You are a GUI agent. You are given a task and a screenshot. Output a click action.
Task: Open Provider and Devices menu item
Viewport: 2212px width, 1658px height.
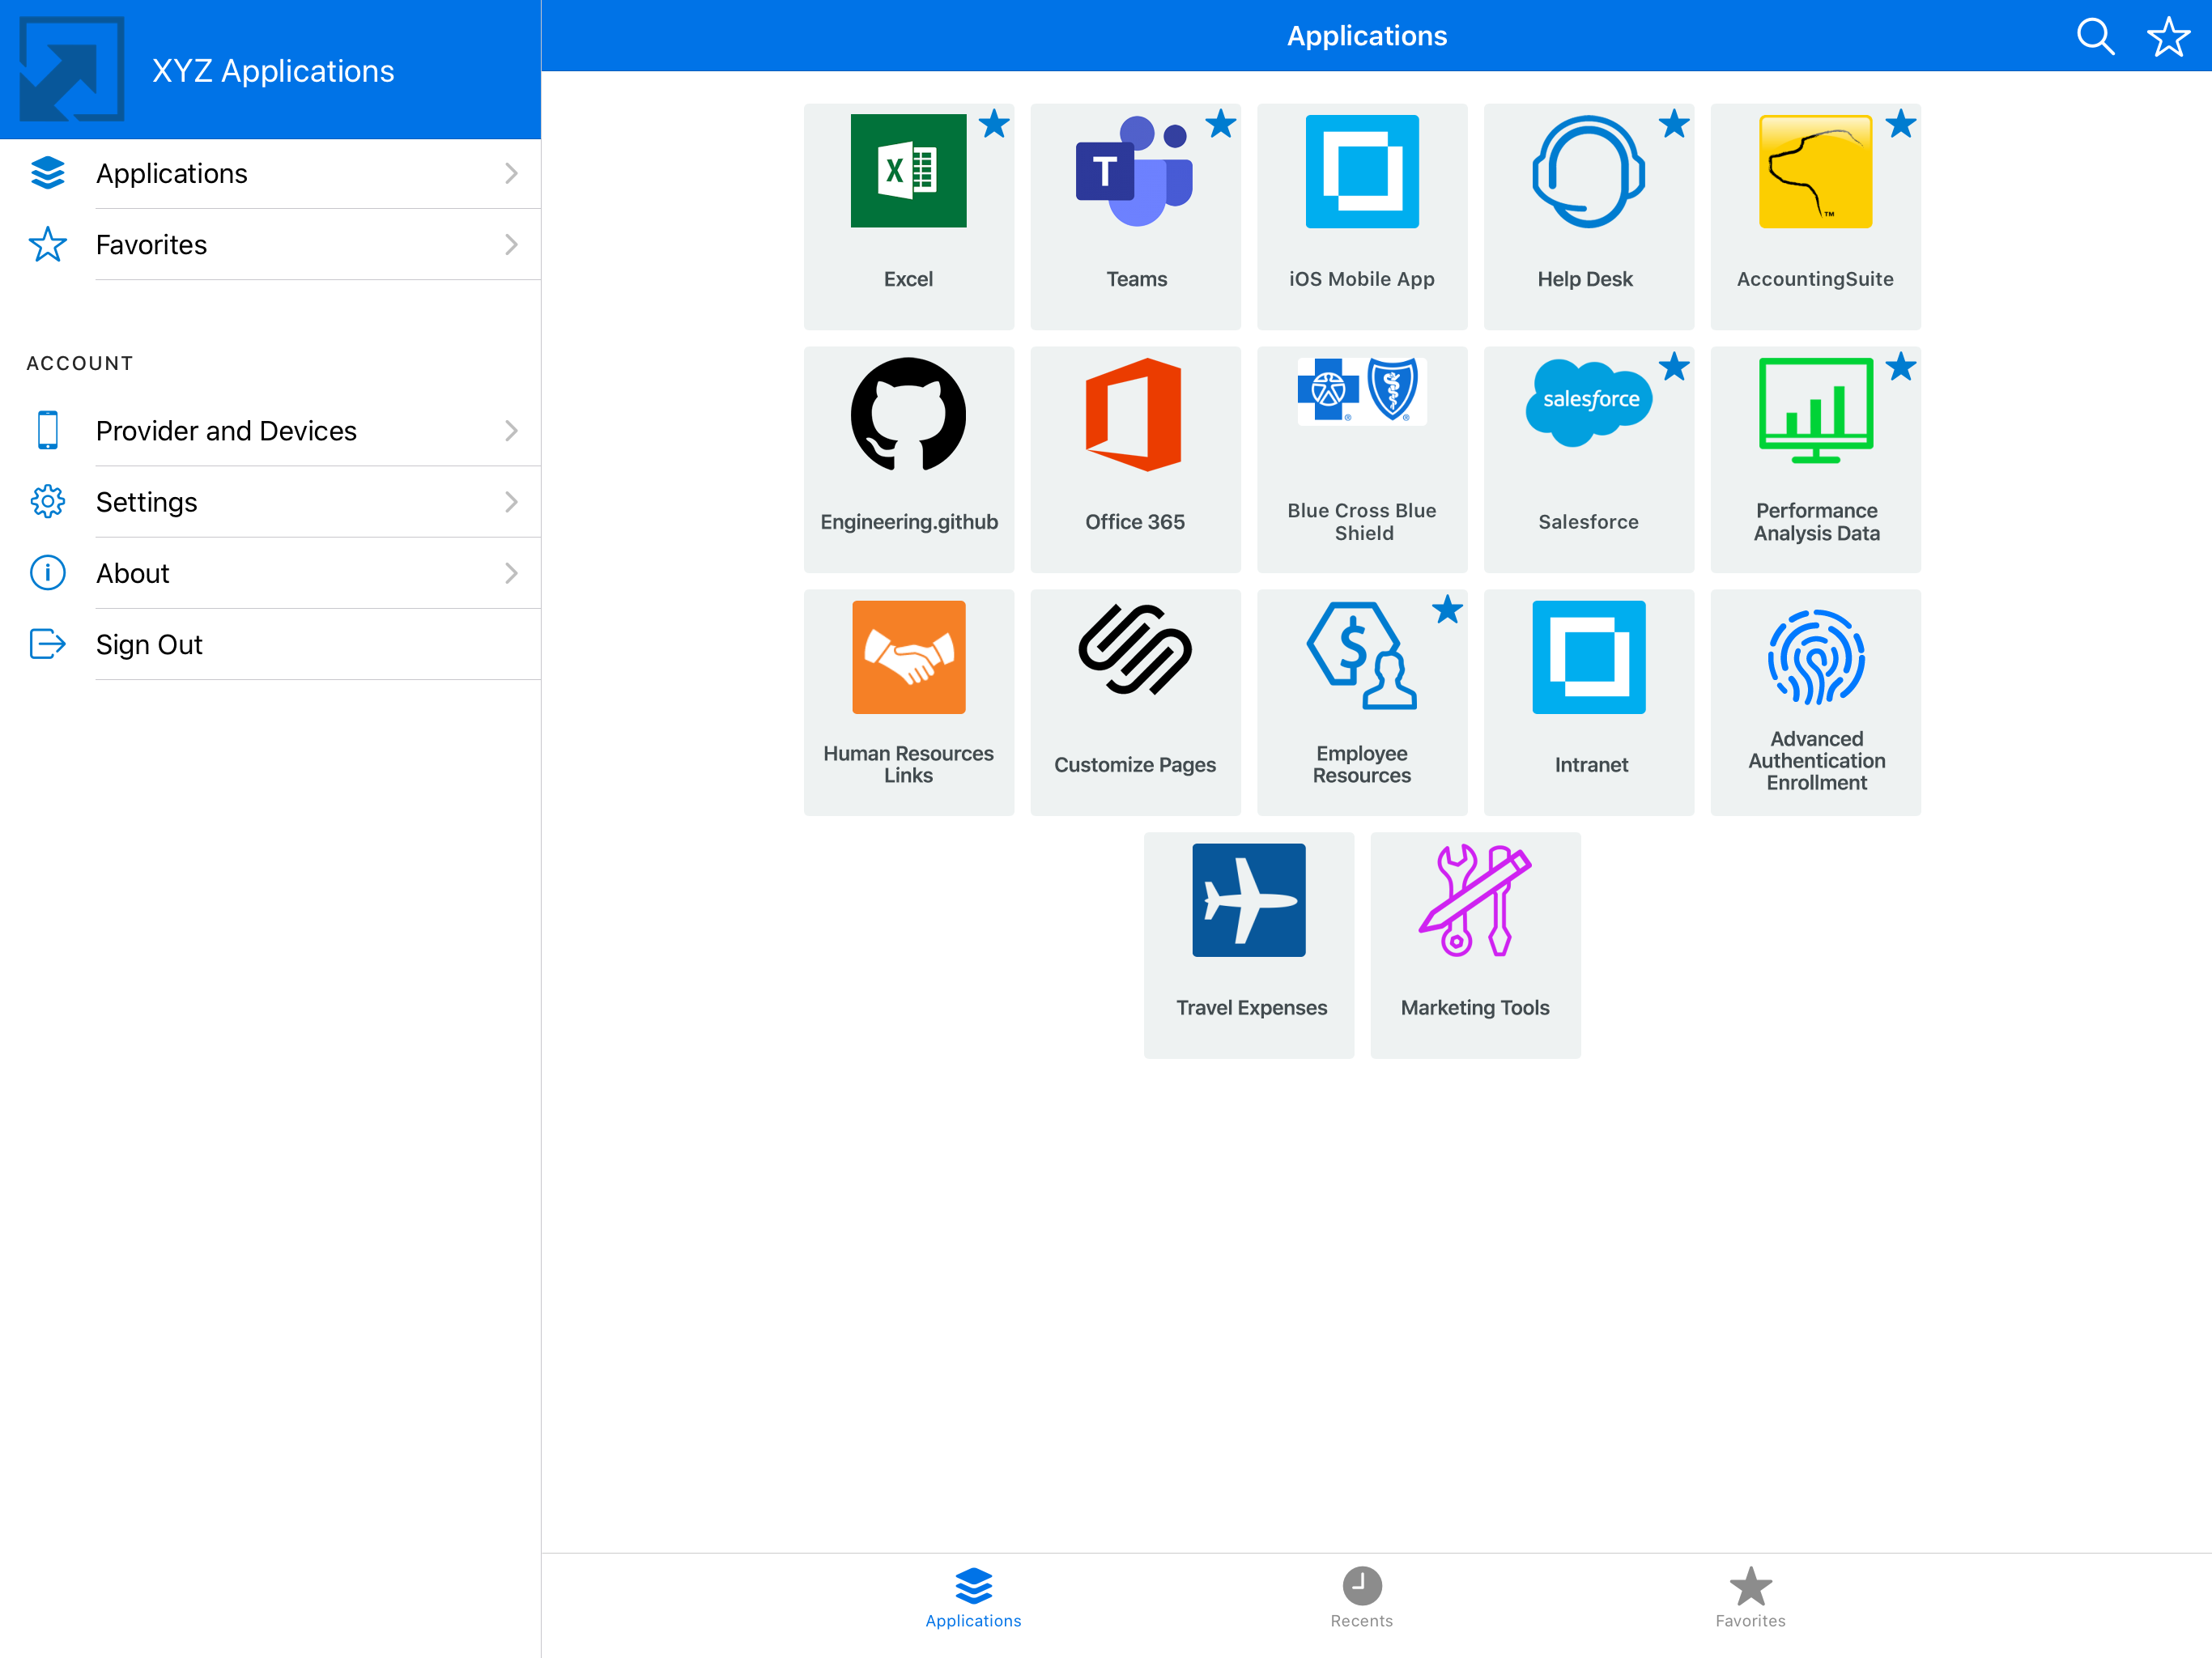[x=270, y=430]
